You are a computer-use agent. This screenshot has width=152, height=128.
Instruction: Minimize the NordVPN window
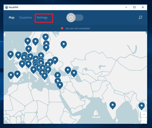click(126, 7)
